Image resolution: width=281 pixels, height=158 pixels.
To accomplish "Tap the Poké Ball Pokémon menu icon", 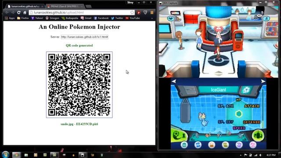I will (184, 145).
